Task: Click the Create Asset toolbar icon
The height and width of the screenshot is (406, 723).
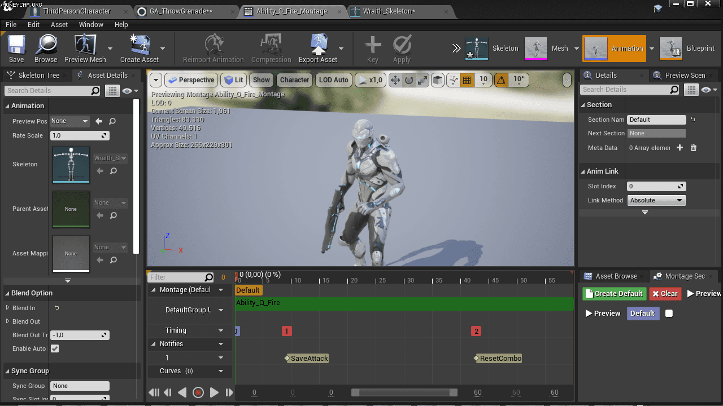Action: [x=140, y=48]
